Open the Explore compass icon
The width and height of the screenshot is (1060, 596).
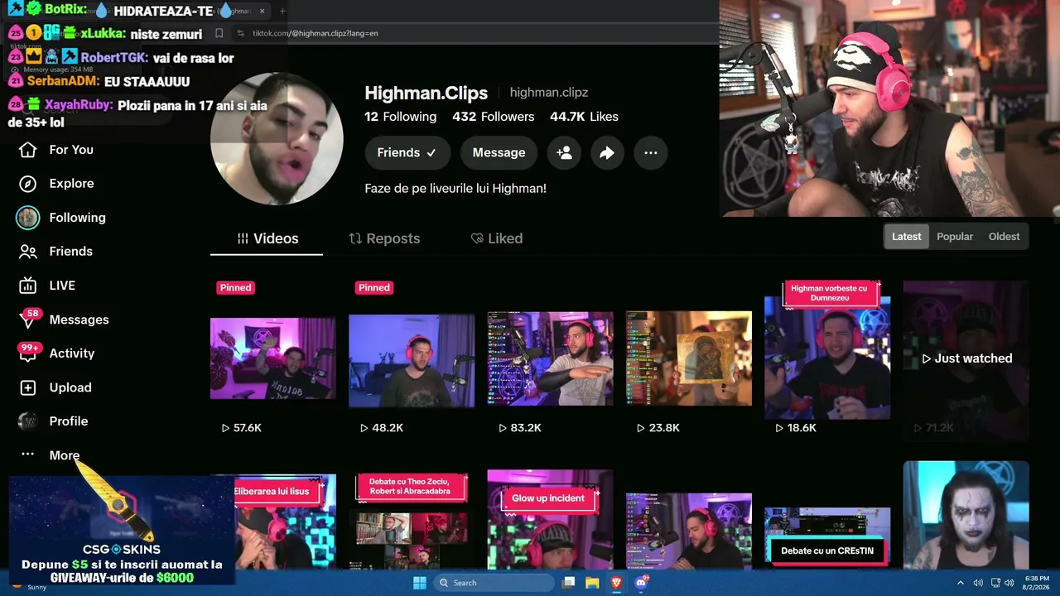28,184
